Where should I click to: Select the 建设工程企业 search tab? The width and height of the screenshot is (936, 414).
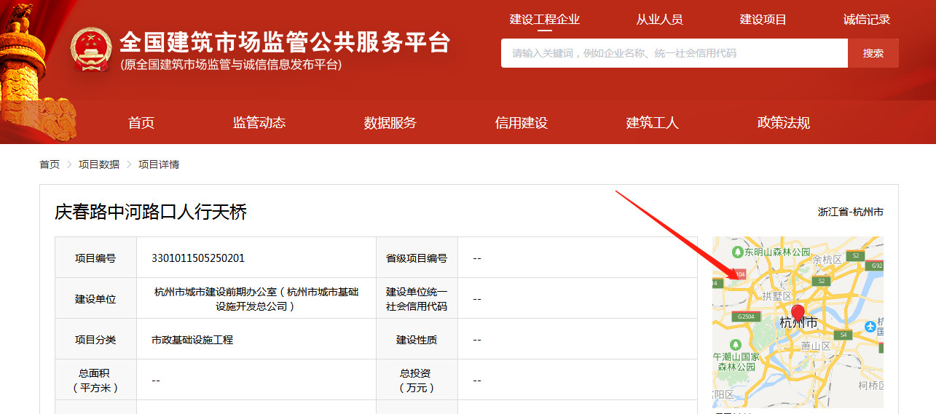pyautogui.click(x=545, y=20)
